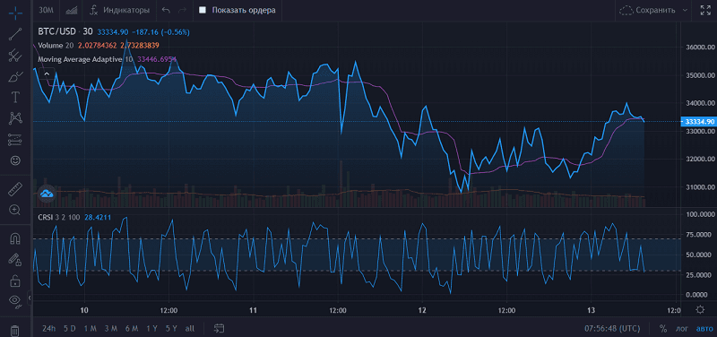This screenshot has width=717, height=337.
Task: Activate the zoom in tool
Action: click(15, 210)
